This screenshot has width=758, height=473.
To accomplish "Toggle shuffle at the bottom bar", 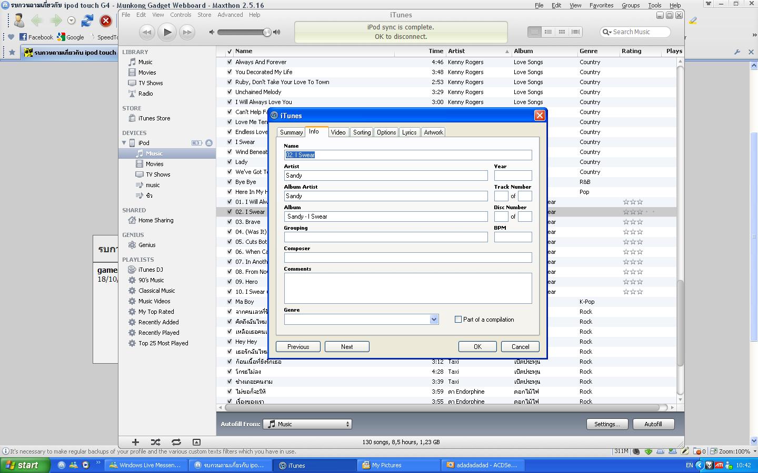I will 155,442.
